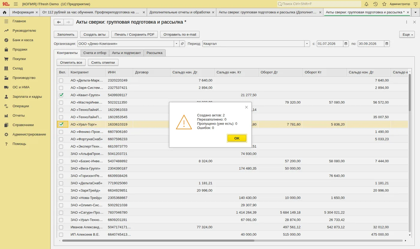The height and width of the screenshot is (249, 420).
Task: Open the history clock icon
Action: click(x=375, y=4)
